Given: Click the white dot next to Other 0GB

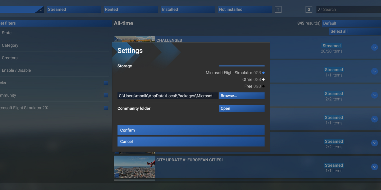Looking at the screenshot, I should point(264,80).
